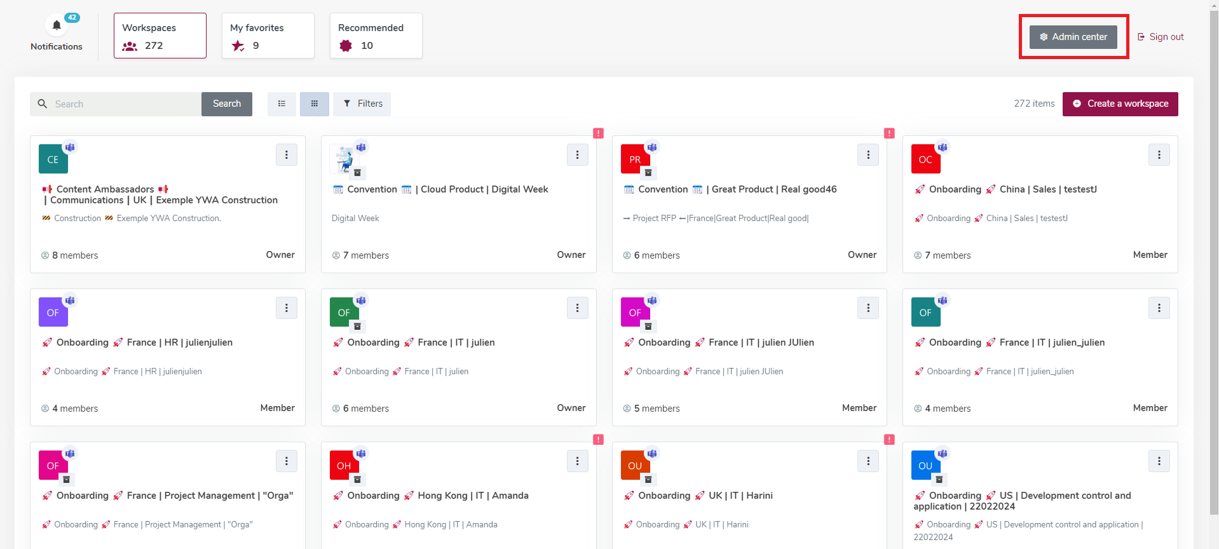The width and height of the screenshot is (1219, 549).
Task: Focus the Search input field
Action: (116, 104)
